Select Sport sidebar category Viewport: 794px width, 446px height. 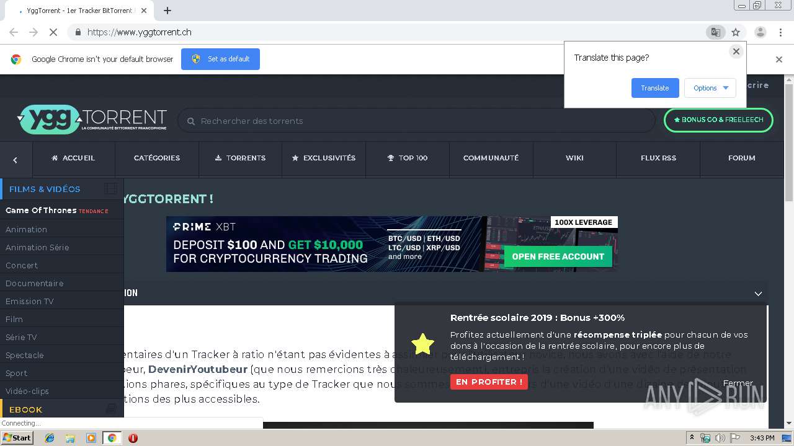pyautogui.click(x=17, y=373)
